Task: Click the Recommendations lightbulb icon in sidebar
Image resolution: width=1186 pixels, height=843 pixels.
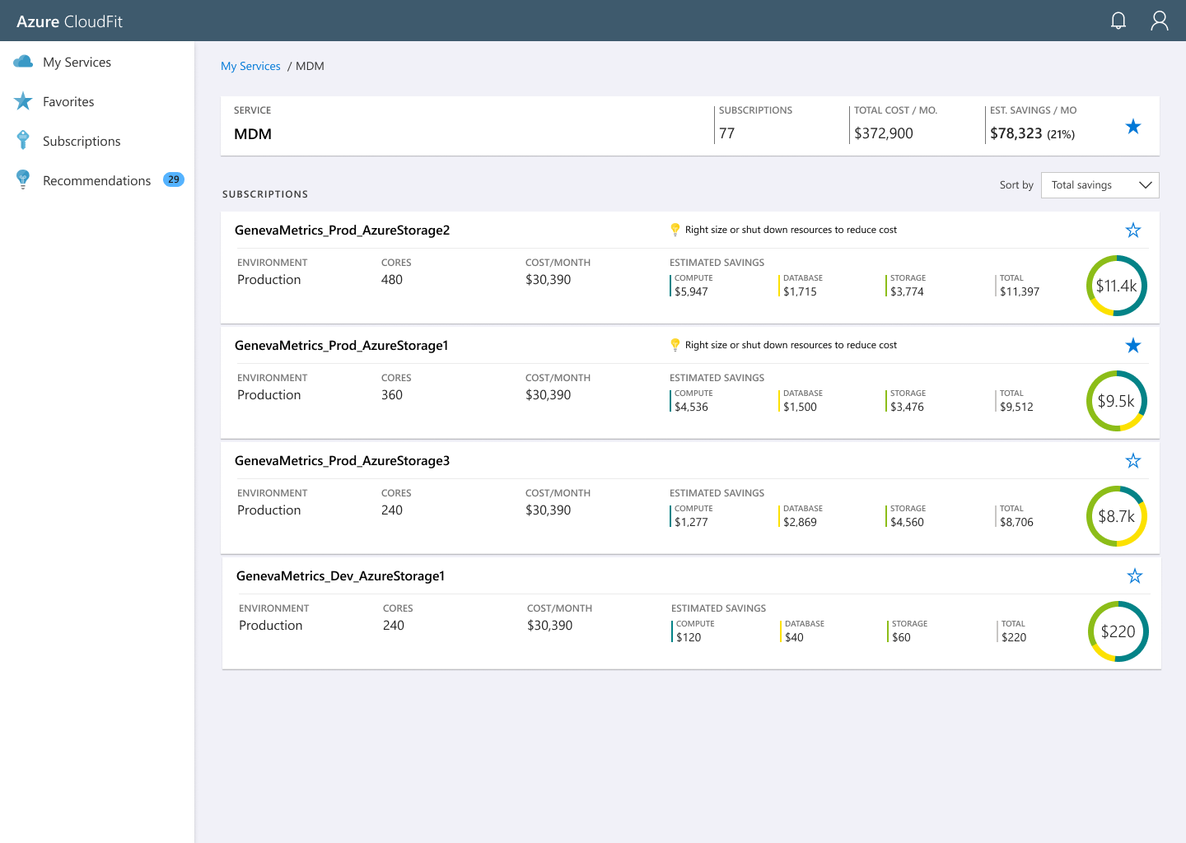Action: (x=23, y=179)
